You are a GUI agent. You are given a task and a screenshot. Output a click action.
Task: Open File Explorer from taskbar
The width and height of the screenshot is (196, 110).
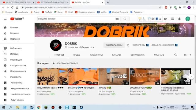[18, 107]
